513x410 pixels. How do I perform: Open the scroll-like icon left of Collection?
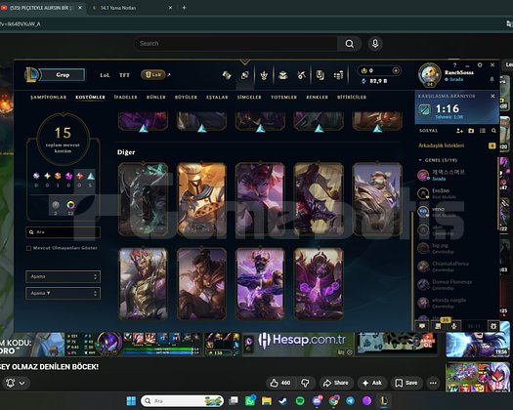click(x=227, y=75)
